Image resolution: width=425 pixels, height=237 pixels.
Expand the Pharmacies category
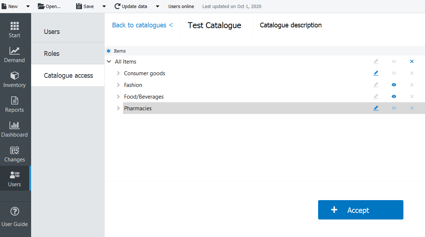[x=118, y=108]
